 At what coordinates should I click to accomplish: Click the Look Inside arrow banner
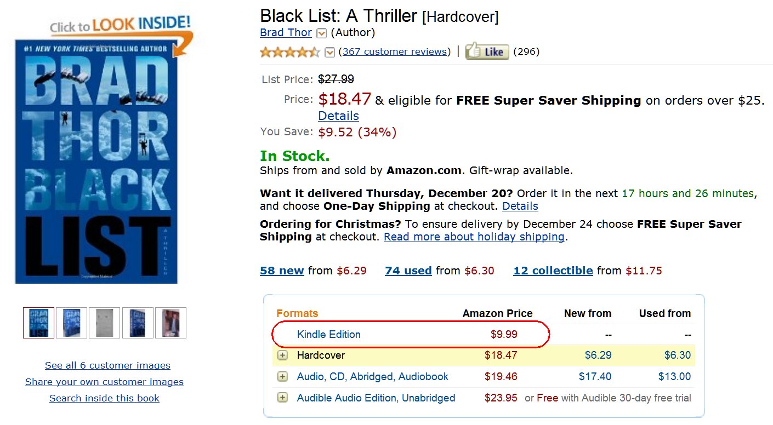pyautogui.click(x=121, y=27)
